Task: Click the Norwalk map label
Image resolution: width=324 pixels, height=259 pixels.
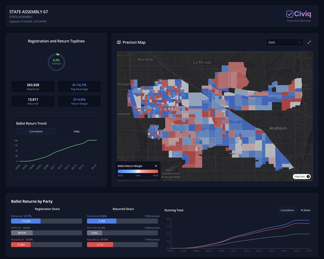Action: coord(145,59)
